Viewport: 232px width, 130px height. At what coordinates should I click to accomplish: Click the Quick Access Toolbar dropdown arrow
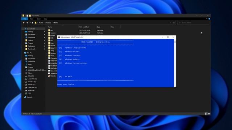(x=32, y=16)
